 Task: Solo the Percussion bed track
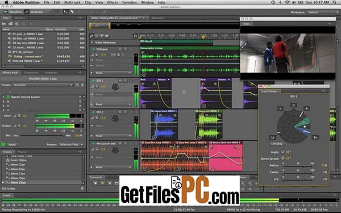(x=126, y=144)
